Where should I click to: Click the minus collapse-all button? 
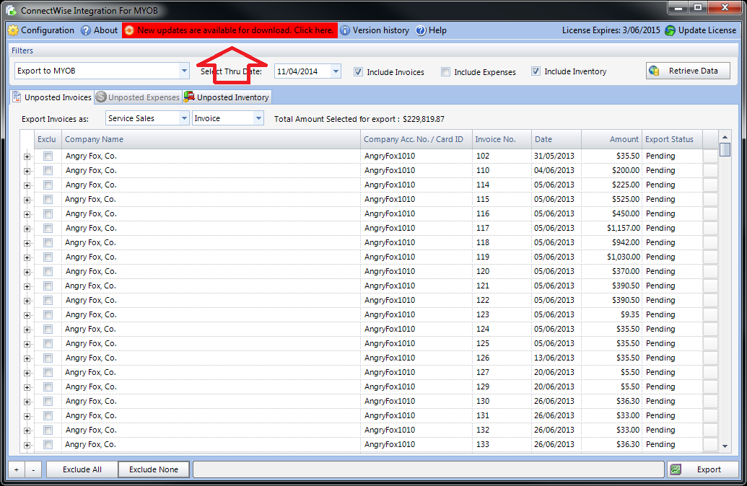(x=33, y=469)
